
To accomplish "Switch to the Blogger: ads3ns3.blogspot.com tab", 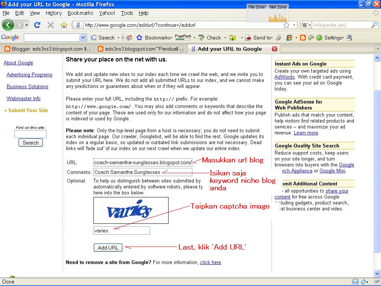I will [47, 49].
